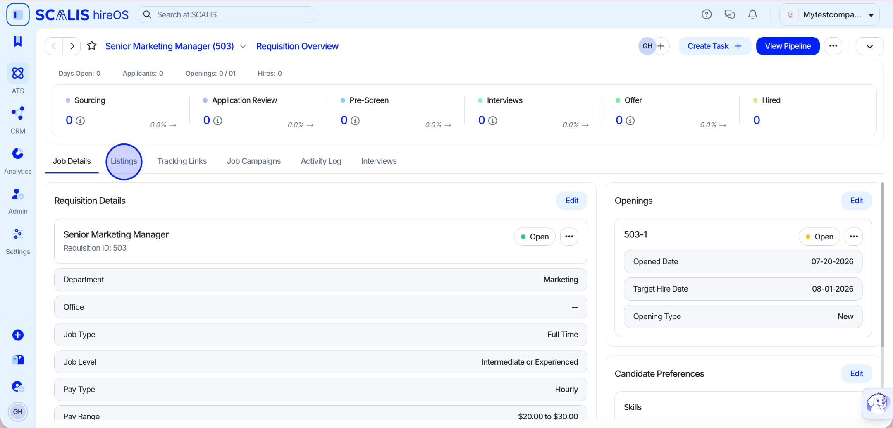Show info for Application Review stage count

coord(218,121)
